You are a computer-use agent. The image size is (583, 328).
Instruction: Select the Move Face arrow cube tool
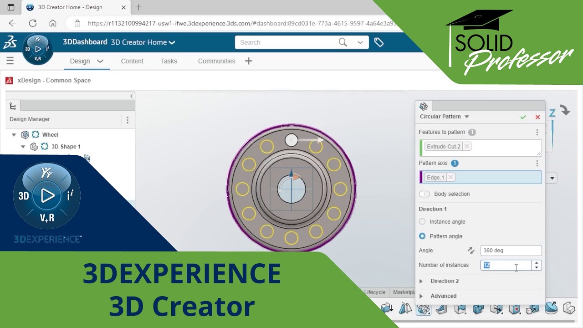click(x=496, y=309)
